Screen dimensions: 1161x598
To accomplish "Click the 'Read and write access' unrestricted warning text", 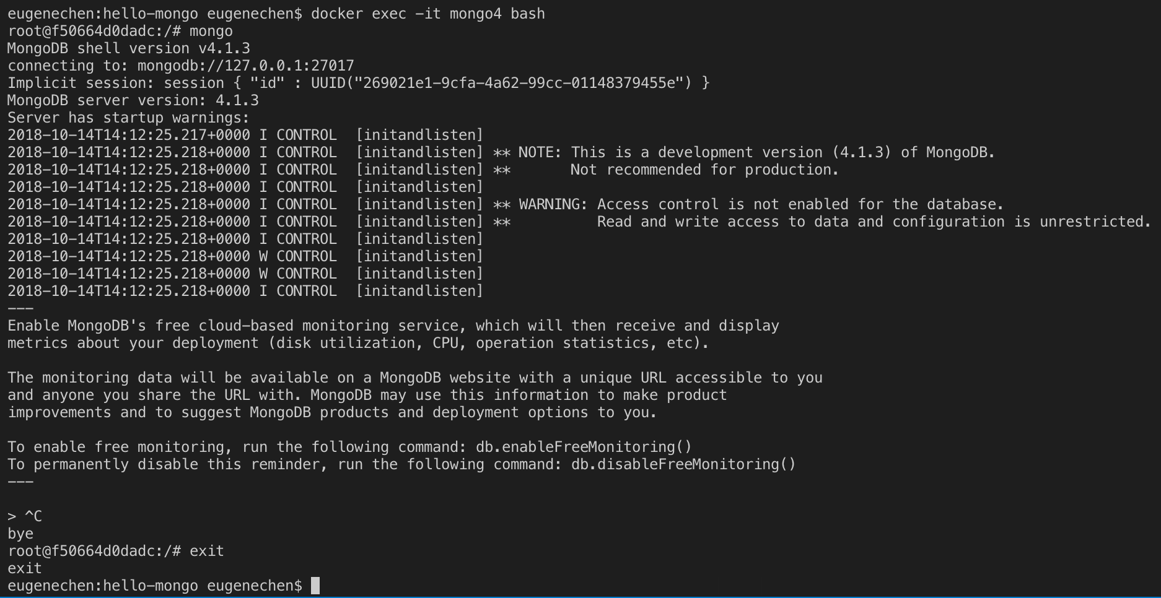I will [x=874, y=222].
